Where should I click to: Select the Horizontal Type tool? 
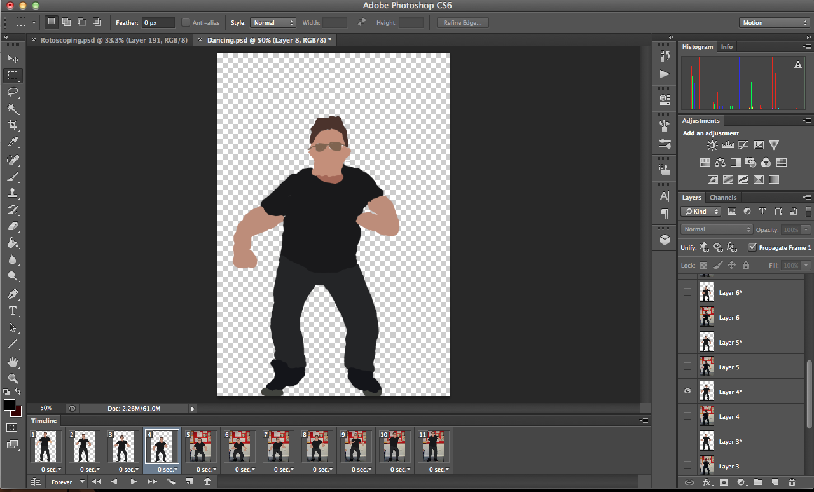[13, 311]
